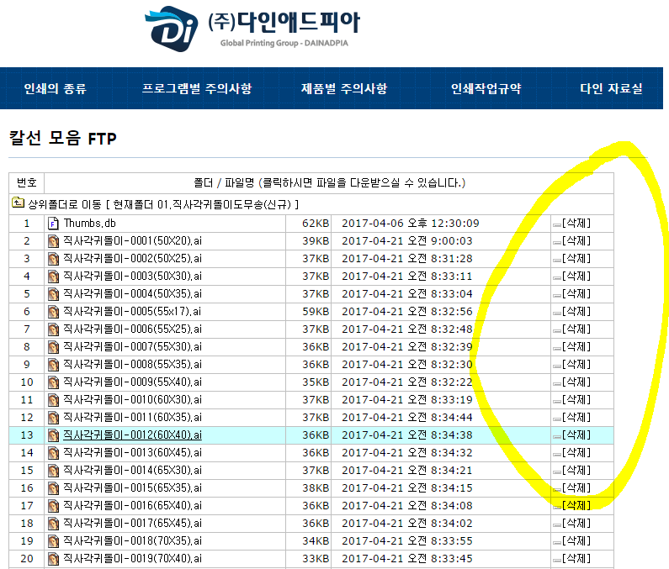Go to 제품별 주의사항 menu
Image resolution: width=669 pixels, height=569 pixels.
(x=344, y=89)
